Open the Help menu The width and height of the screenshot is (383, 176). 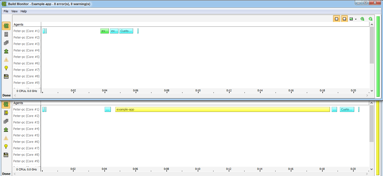(x=24, y=11)
